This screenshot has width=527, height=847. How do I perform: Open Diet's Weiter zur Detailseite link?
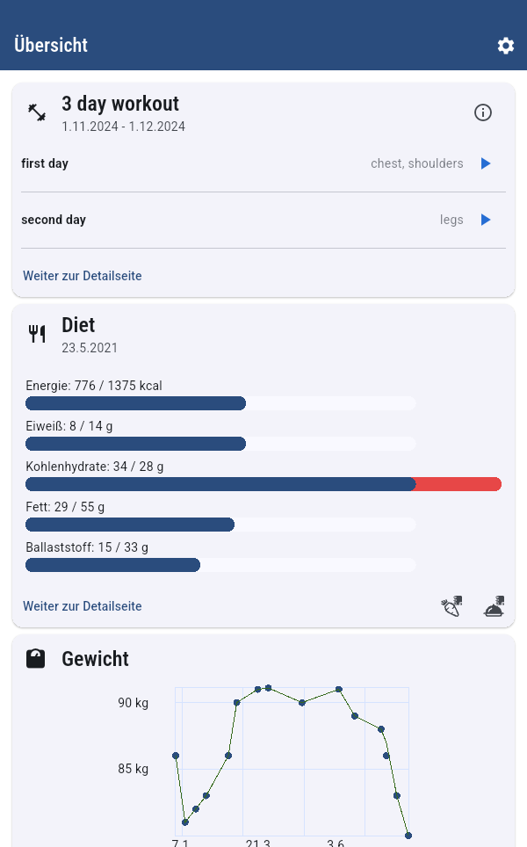[83, 606]
